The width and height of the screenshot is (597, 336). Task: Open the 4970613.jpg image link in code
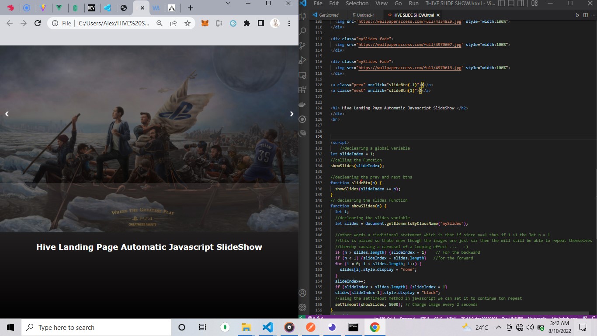(410, 68)
